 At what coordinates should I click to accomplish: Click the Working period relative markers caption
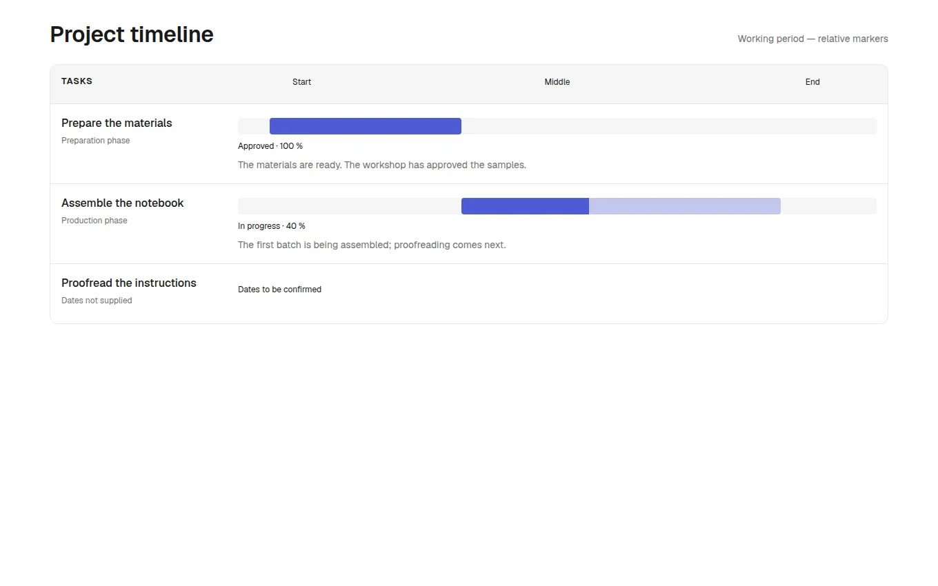(813, 39)
